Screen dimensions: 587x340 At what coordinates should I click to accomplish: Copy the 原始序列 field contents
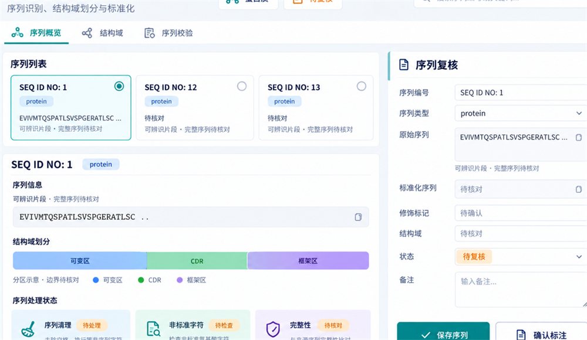tap(579, 137)
